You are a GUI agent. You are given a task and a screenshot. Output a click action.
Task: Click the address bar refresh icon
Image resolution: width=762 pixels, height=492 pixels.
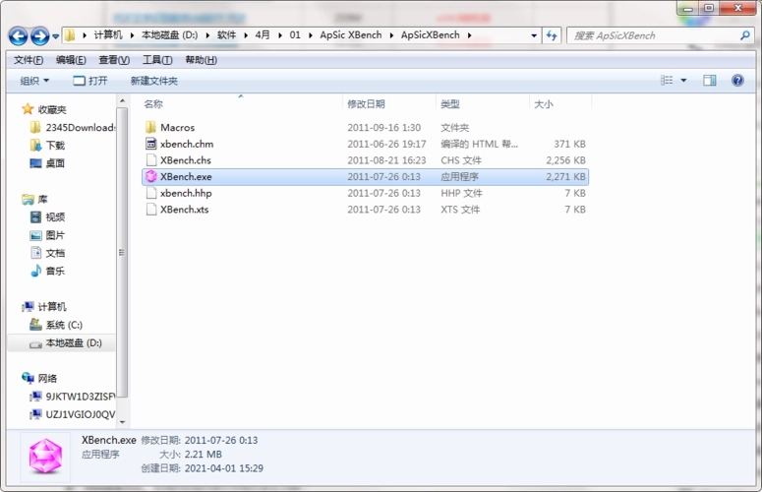552,35
